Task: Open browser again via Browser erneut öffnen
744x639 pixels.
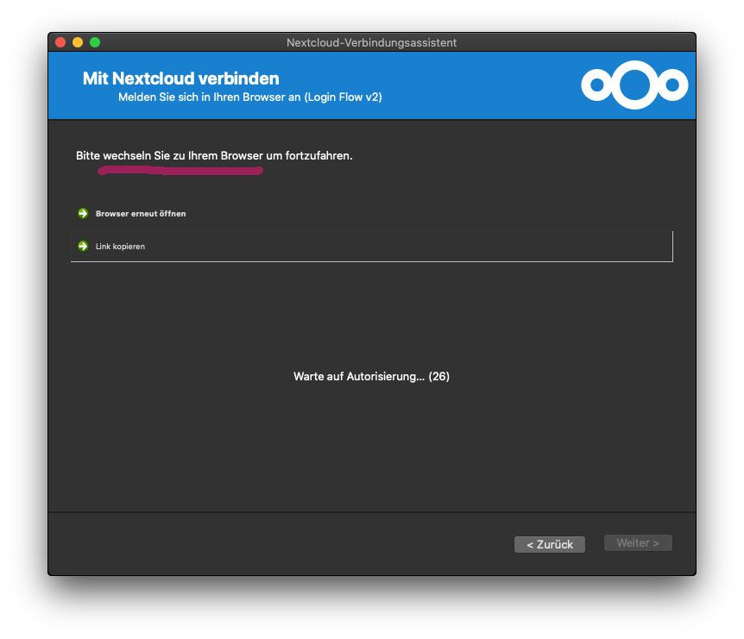Action: click(371, 213)
